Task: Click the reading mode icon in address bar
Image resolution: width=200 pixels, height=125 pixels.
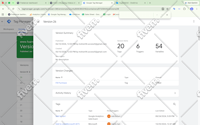Action: 163,9
